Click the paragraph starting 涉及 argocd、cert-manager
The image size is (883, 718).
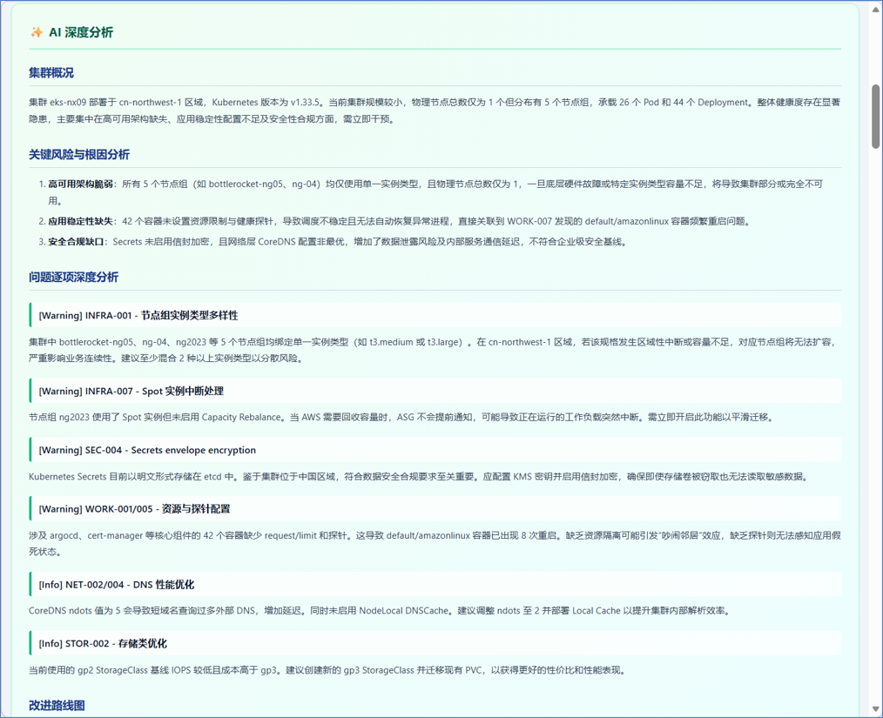click(x=435, y=544)
